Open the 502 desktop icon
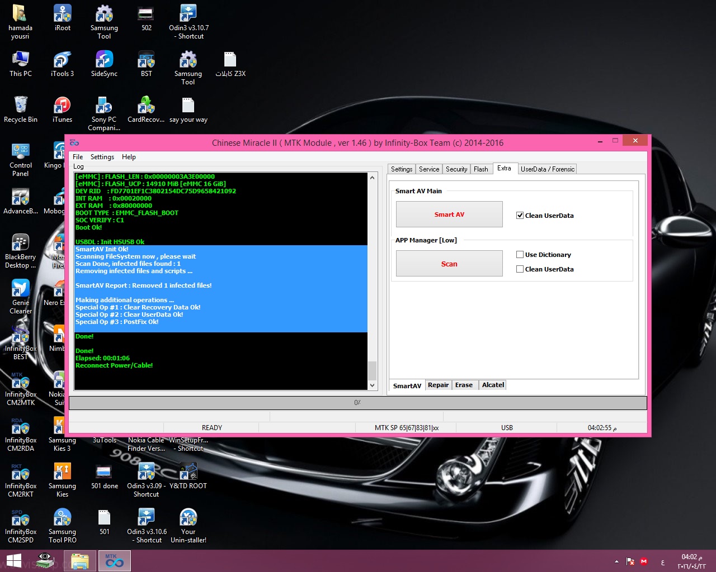Screen dimensions: 716x572 pyautogui.click(x=146, y=18)
